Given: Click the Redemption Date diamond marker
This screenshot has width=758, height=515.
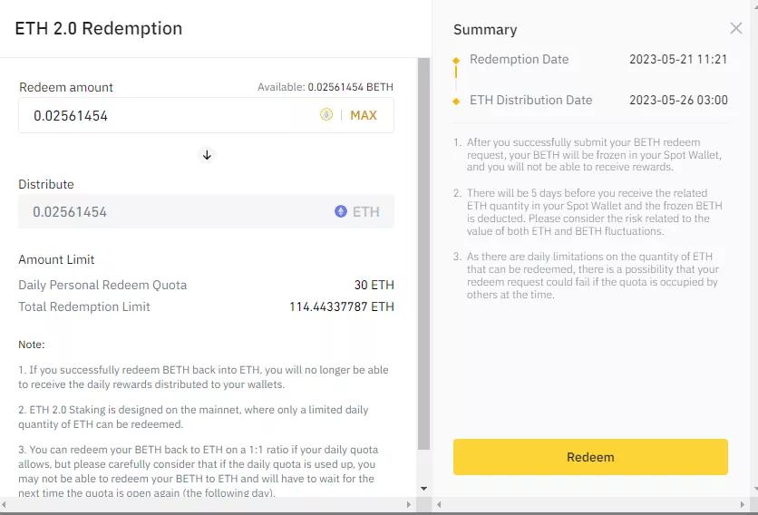Looking at the screenshot, I should [x=456, y=61].
